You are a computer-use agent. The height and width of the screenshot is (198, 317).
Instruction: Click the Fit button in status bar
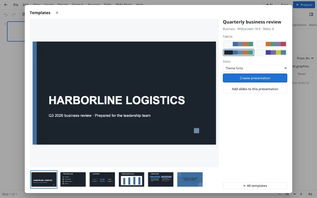click(310, 194)
